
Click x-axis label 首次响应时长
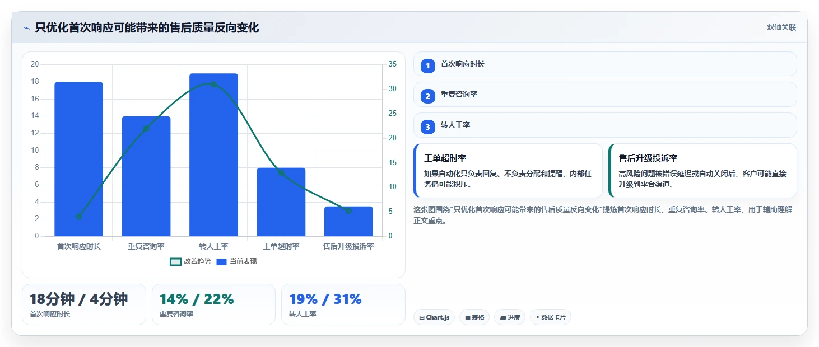click(x=79, y=246)
